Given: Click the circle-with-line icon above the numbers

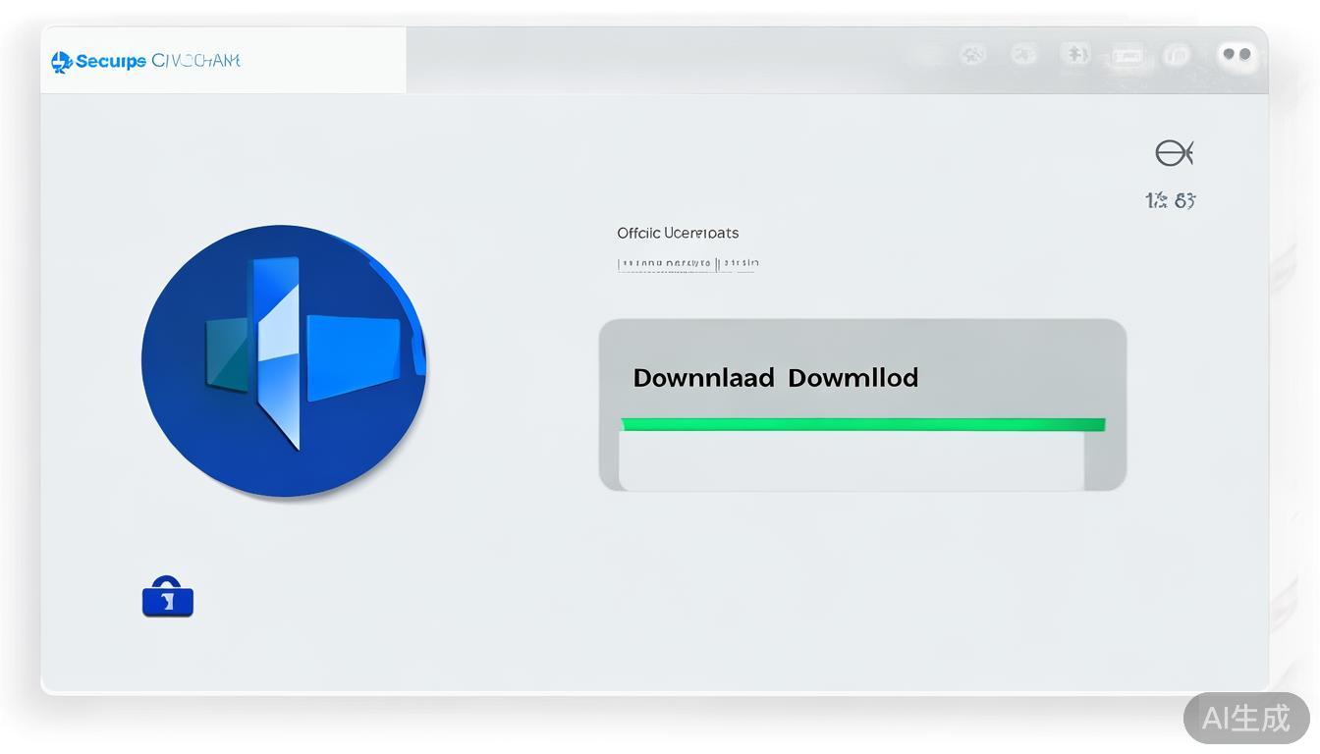Looking at the screenshot, I should 1173,153.
